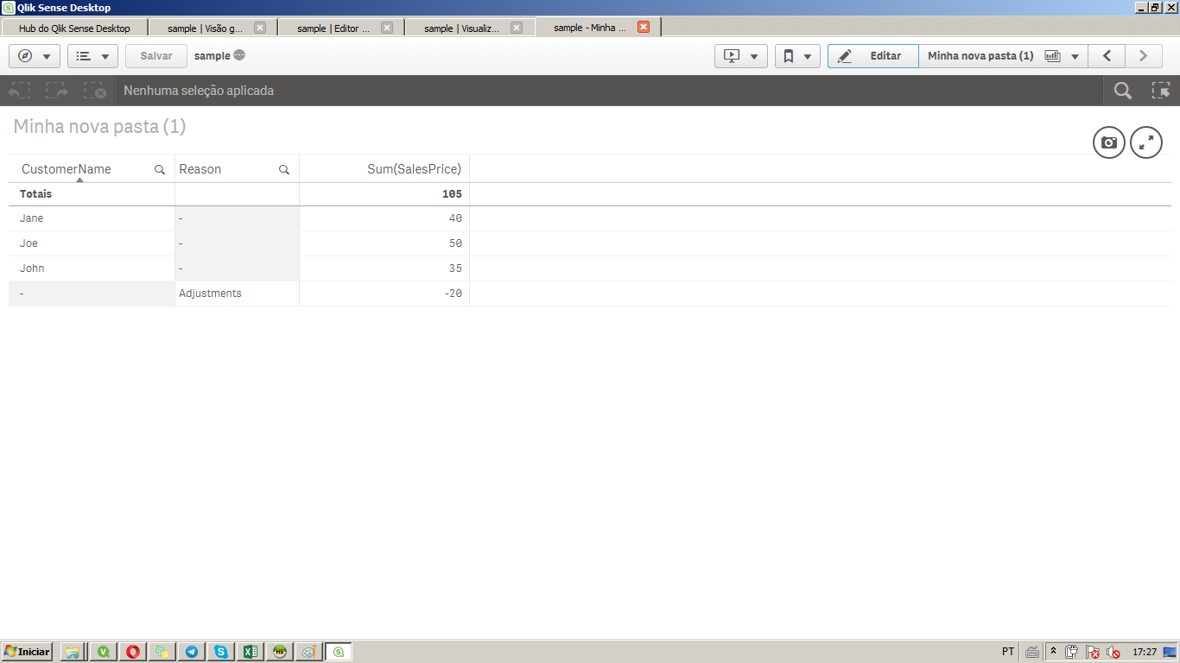Screen dimensions: 1180x663
Task: Open the global list menu dropdown
Action: pyautogui.click(x=92, y=56)
